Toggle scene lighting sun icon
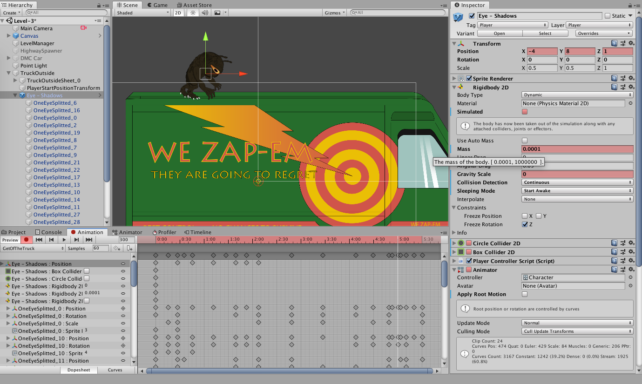The width and height of the screenshot is (642, 384). point(193,13)
